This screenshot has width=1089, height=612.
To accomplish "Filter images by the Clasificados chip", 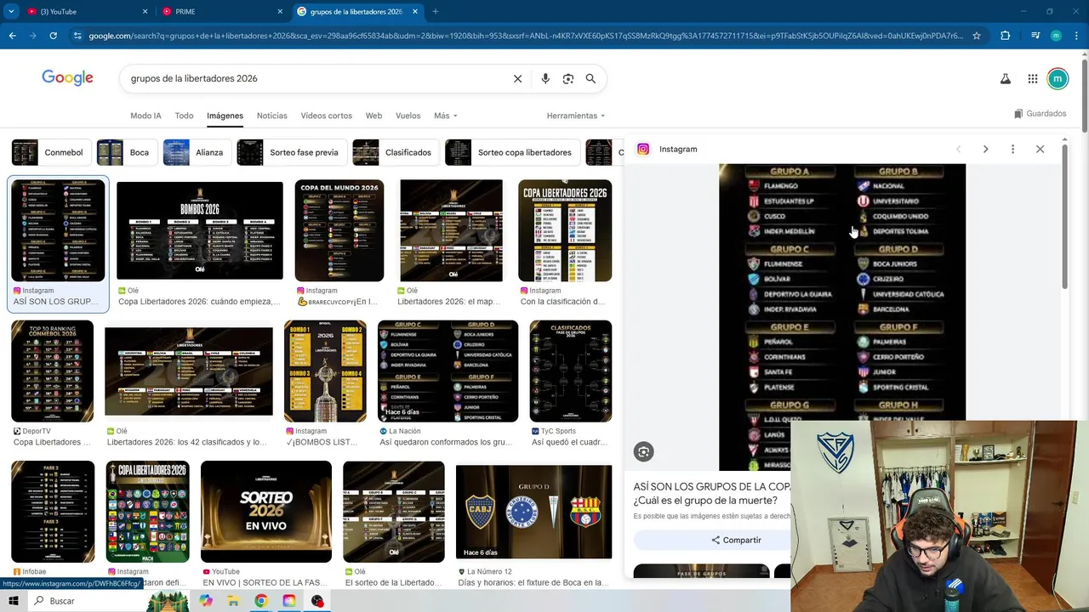I will [396, 152].
